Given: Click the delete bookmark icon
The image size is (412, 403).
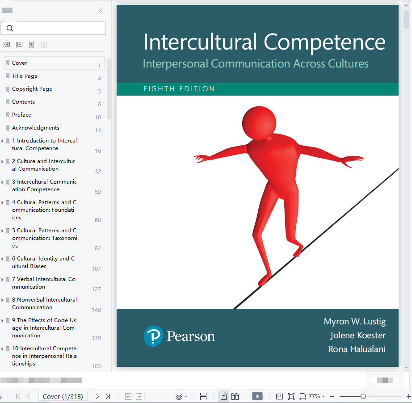Looking at the screenshot, I should (44, 45).
